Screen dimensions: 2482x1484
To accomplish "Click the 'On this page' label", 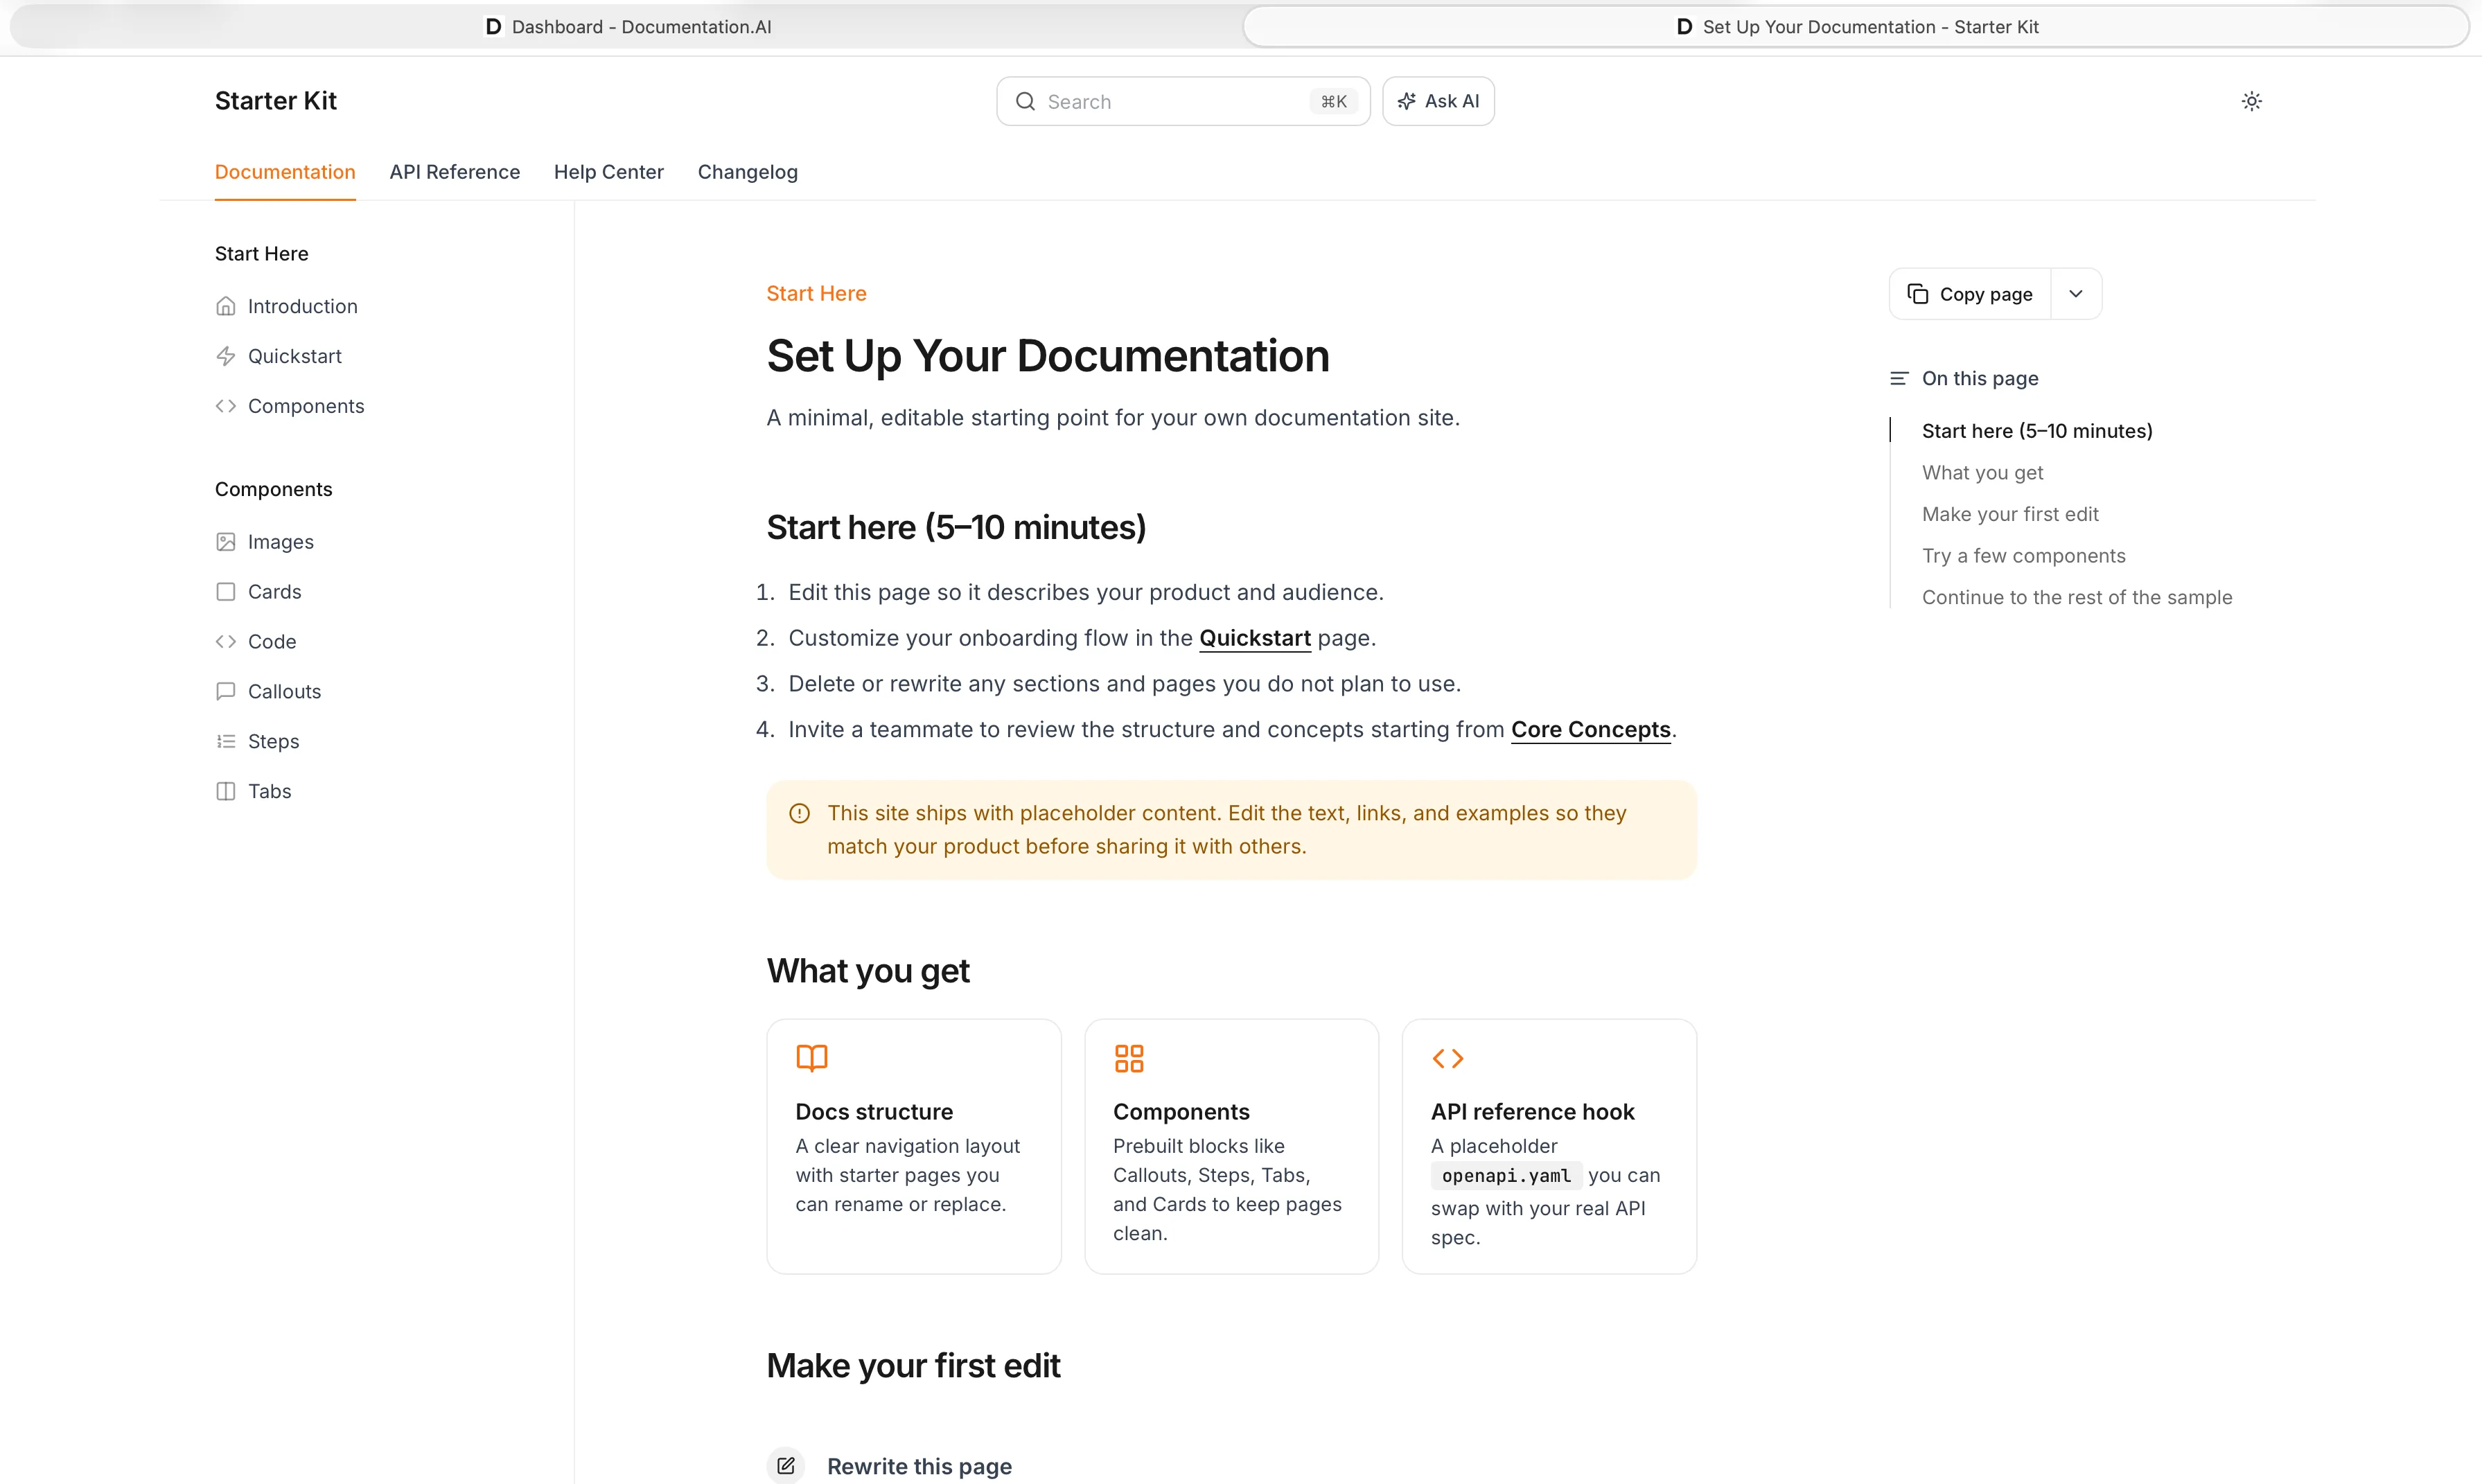I will pos(1980,378).
